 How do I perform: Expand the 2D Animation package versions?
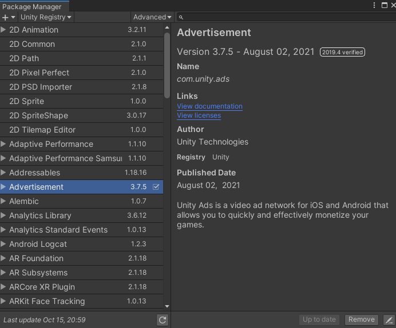click(3, 30)
